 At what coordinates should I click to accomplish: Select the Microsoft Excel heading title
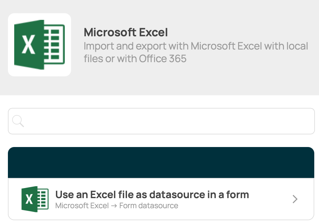pos(126,32)
